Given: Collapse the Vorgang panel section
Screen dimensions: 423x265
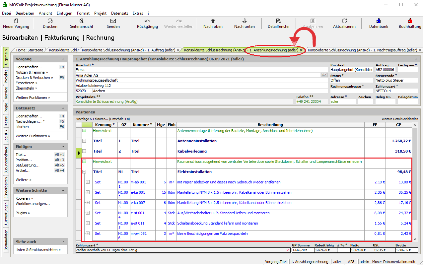Looking at the screenshot, I should [63, 59].
